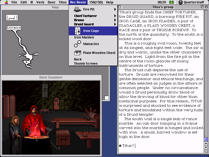Choose Thumb Screws from the menu
The image size is (209, 157).
coord(86,63)
